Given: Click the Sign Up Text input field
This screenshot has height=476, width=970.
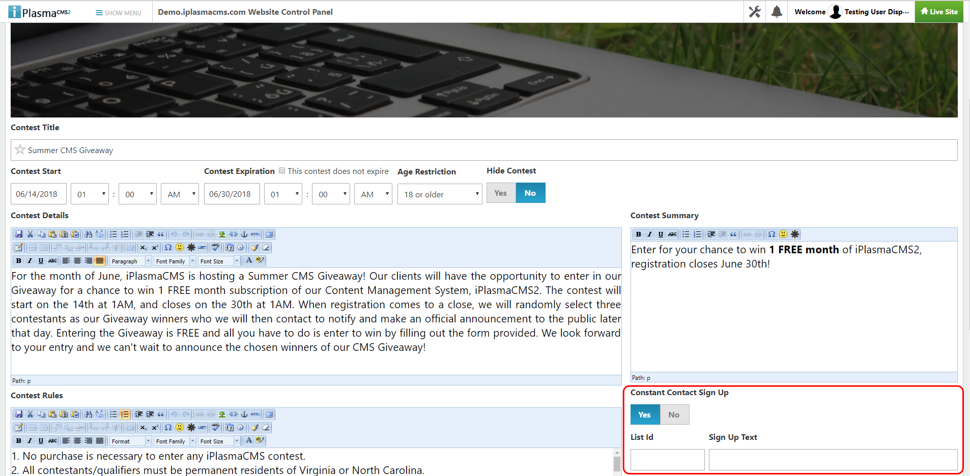Looking at the screenshot, I should (x=833, y=460).
